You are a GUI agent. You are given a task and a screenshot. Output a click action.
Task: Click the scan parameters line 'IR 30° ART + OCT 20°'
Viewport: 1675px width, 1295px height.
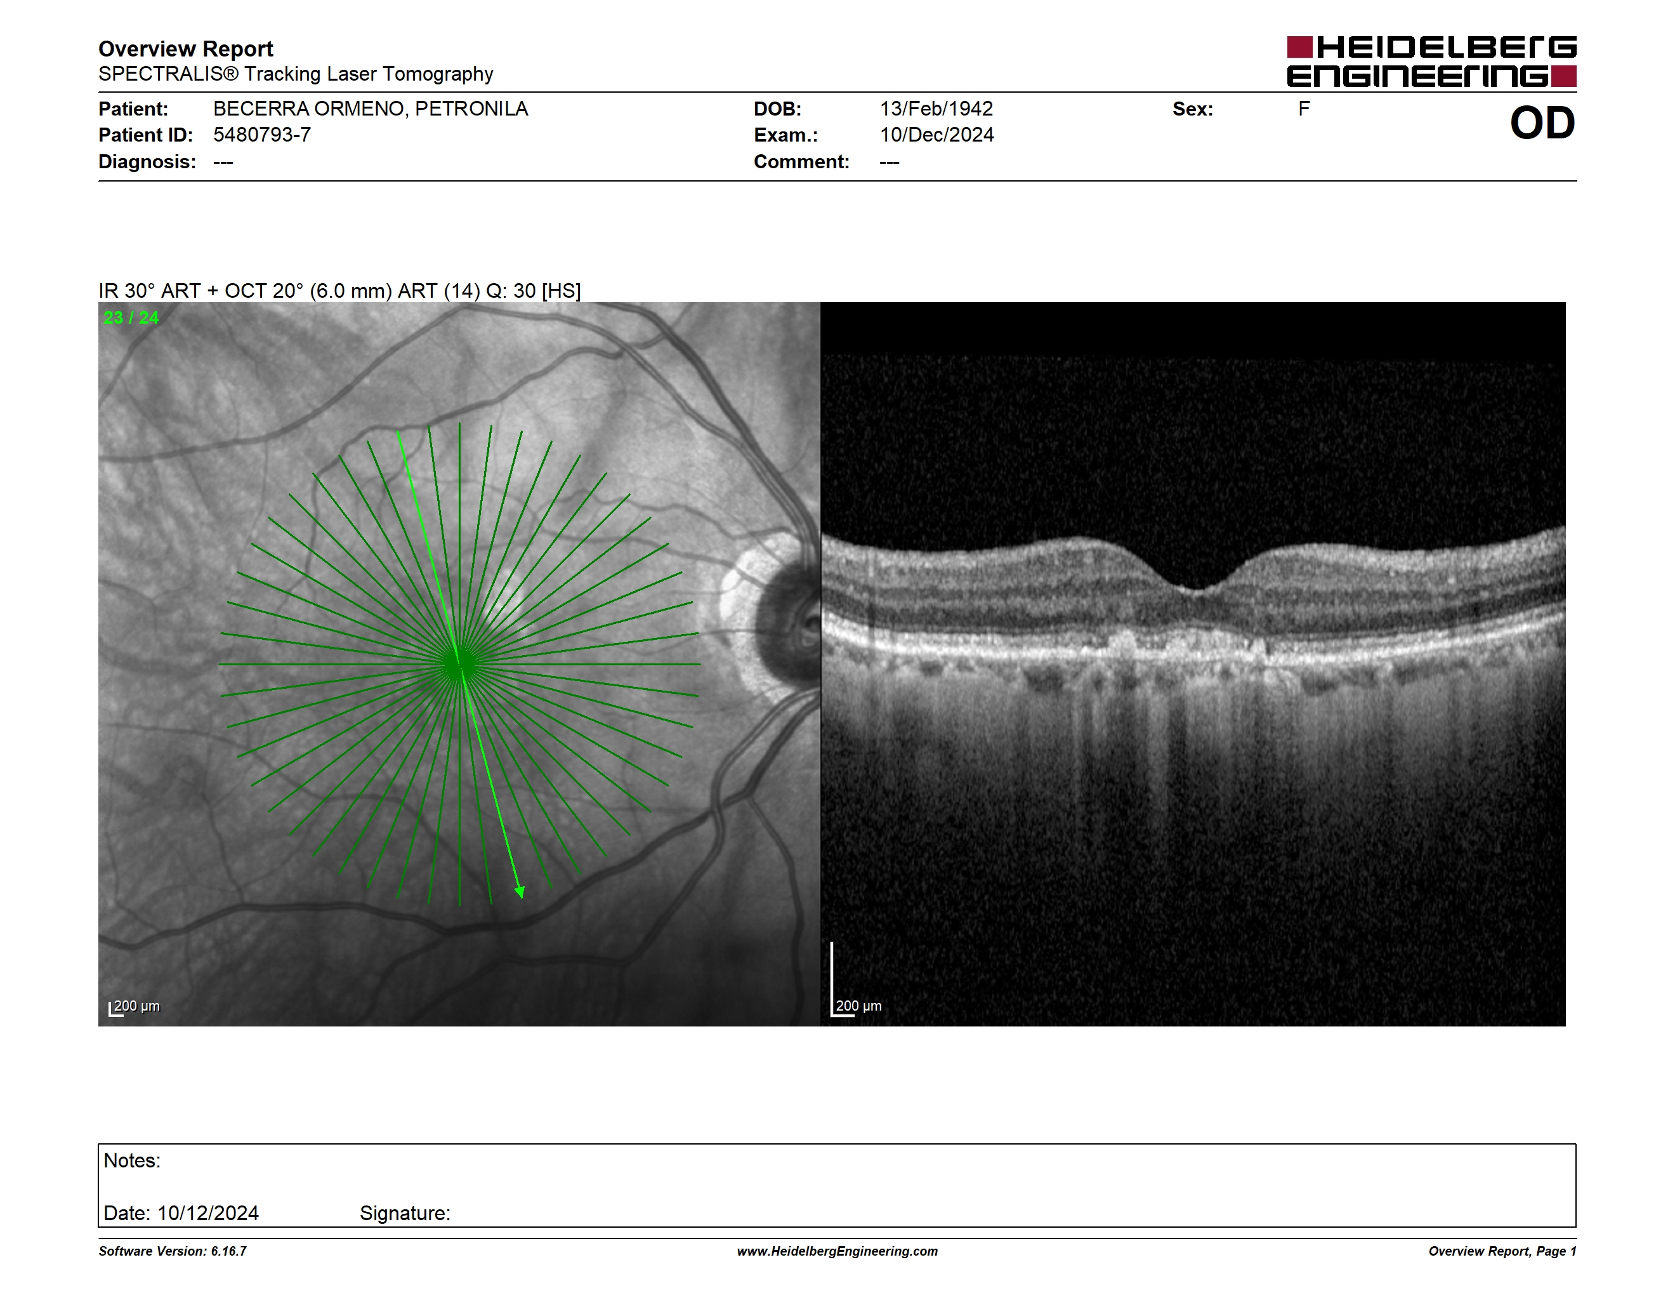point(339,291)
